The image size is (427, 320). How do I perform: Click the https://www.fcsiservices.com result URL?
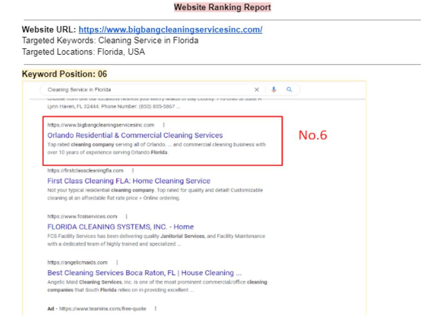82,216
